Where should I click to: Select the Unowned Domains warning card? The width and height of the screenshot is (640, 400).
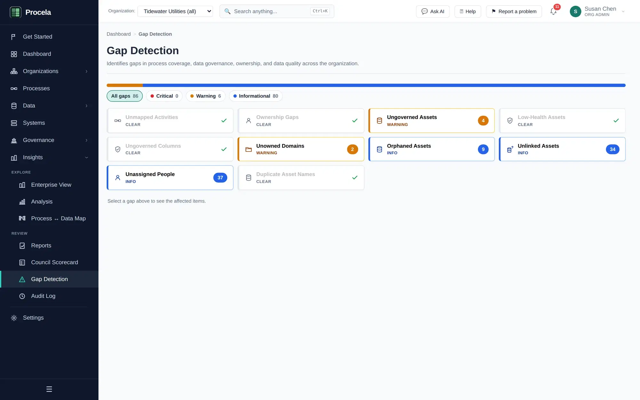301,149
